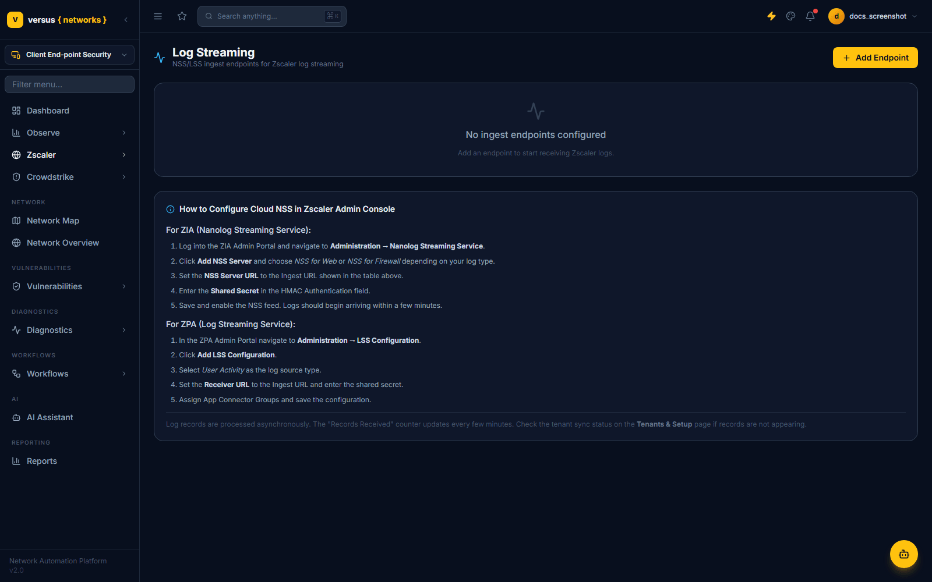The height and width of the screenshot is (582, 932).
Task: Favorite this page with the star icon
Action: pyautogui.click(x=182, y=16)
